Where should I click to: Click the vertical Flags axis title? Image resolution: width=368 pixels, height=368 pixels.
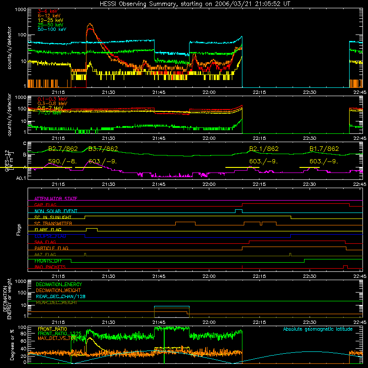click(x=19, y=230)
